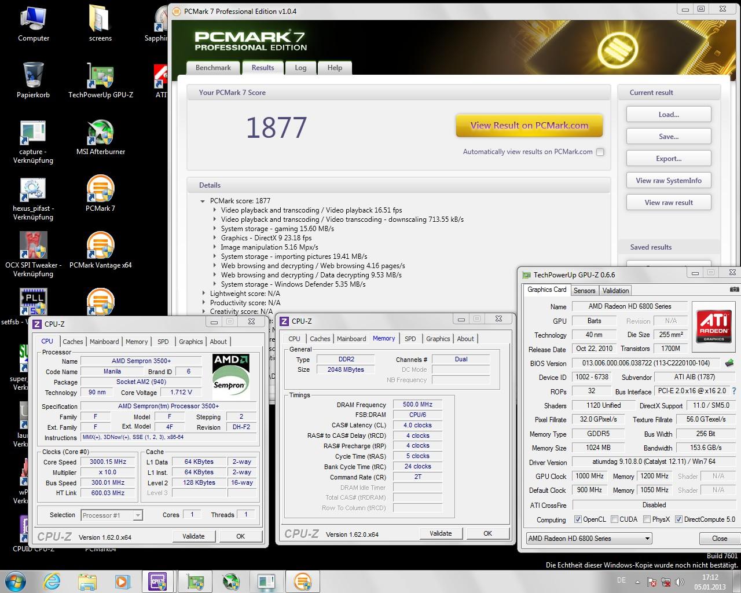Expand the Productivity score node
Image resolution: width=741 pixels, height=593 pixels.
204,303
